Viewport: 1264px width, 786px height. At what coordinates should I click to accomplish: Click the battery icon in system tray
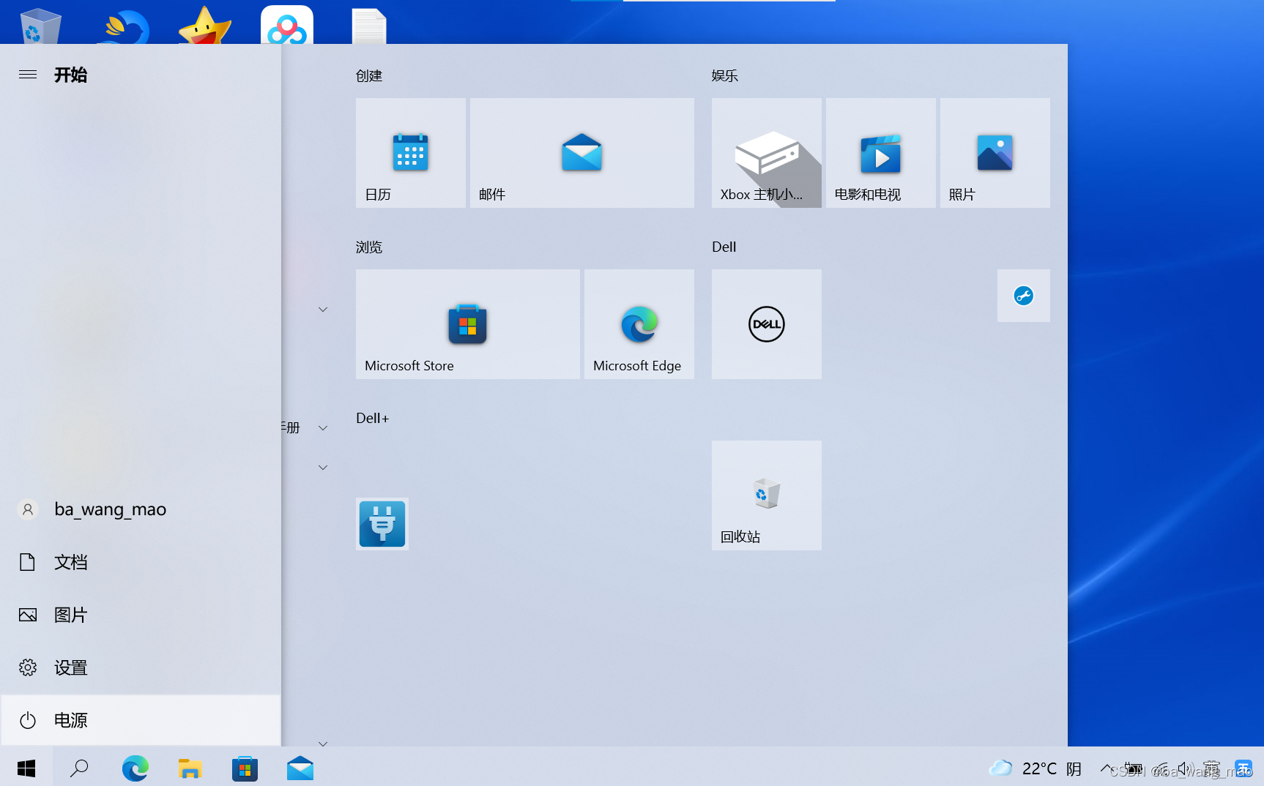pyautogui.click(x=1133, y=768)
